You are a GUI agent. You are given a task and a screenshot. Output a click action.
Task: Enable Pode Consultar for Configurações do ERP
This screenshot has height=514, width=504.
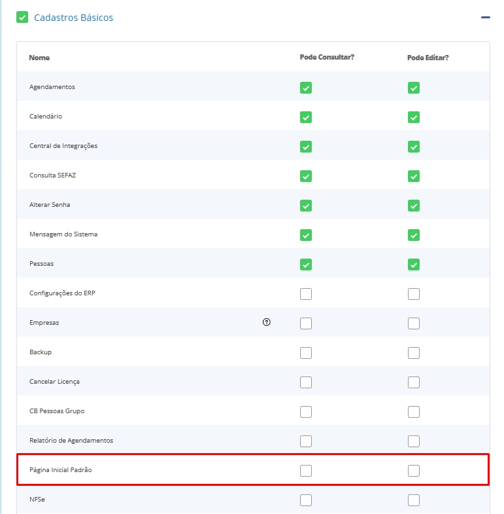tap(306, 294)
